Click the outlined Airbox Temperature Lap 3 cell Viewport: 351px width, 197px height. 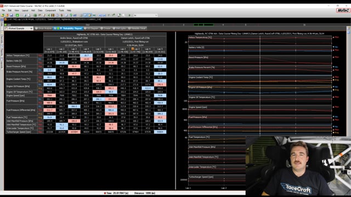point(74,55)
